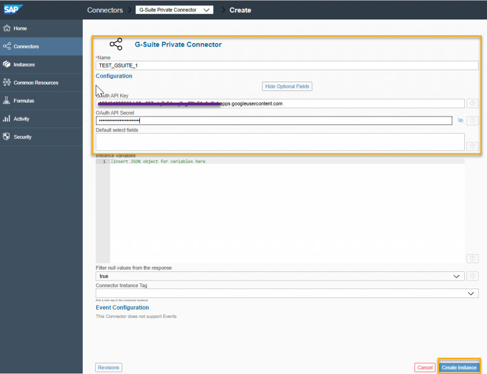487x374 pixels.
Task: Click the Create breadcrumb text
Action: pyautogui.click(x=240, y=10)
